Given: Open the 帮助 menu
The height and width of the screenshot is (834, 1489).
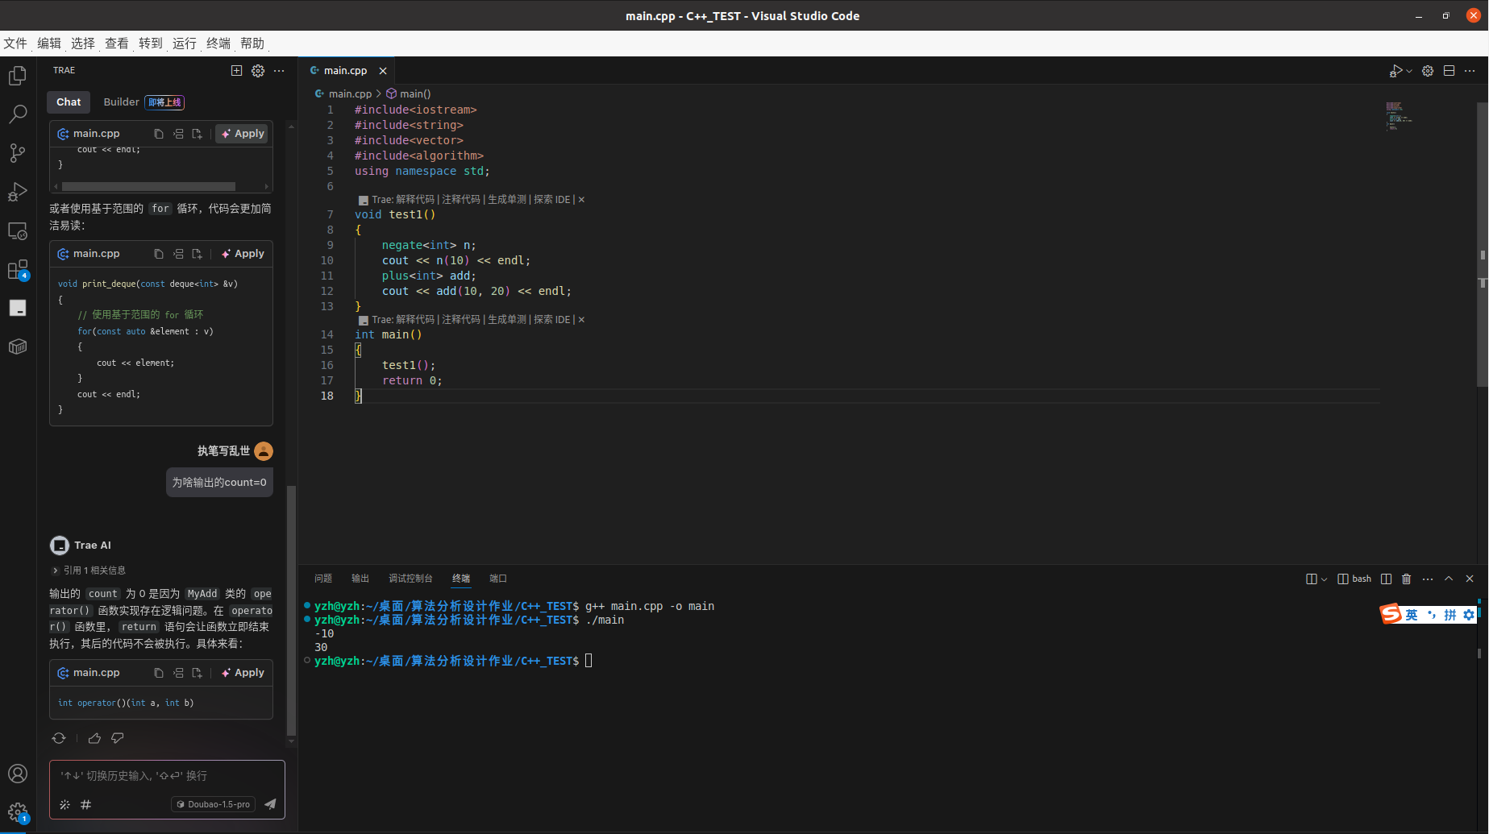Looking at the screenshot, I should (252, 44).
